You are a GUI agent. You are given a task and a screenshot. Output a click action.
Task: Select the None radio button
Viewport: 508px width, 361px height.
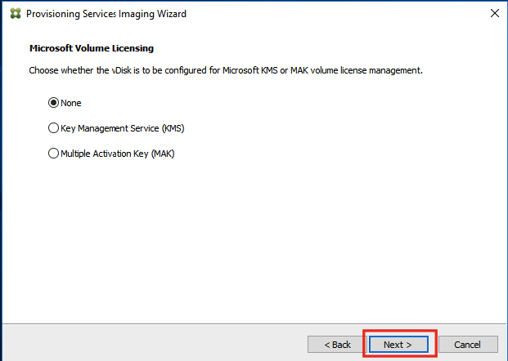[53, 103]
